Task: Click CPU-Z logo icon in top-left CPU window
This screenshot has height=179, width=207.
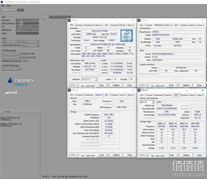Action: pyautogui.click(x=69, y=20)
